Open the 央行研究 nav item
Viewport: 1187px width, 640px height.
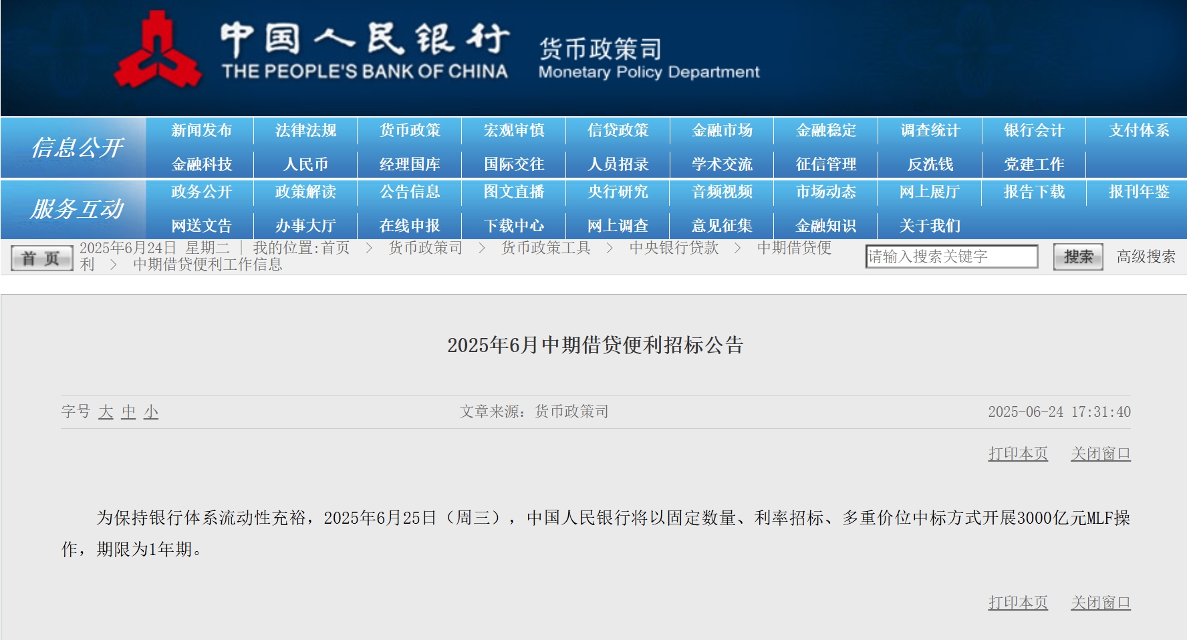[x=618, y=192]
